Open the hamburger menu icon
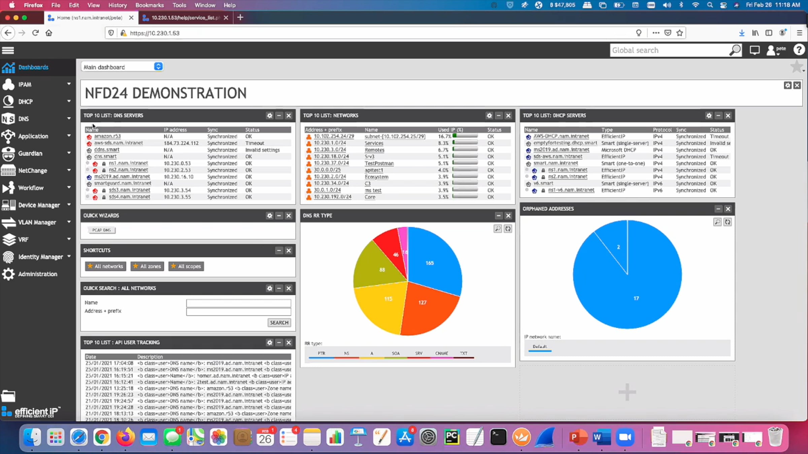808x454 pixels. [8, 50]
